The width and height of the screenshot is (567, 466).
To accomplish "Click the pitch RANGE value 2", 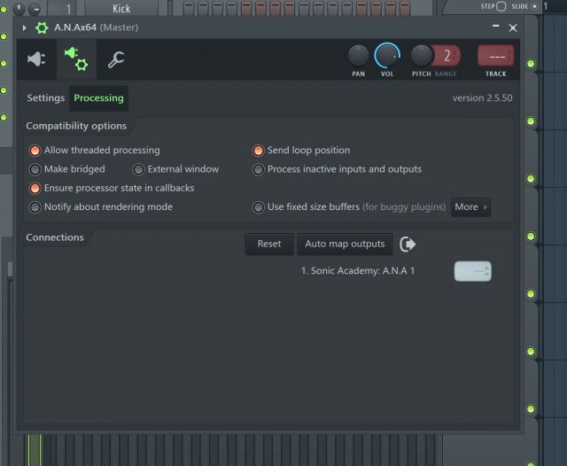I will (x=447, y=56).
